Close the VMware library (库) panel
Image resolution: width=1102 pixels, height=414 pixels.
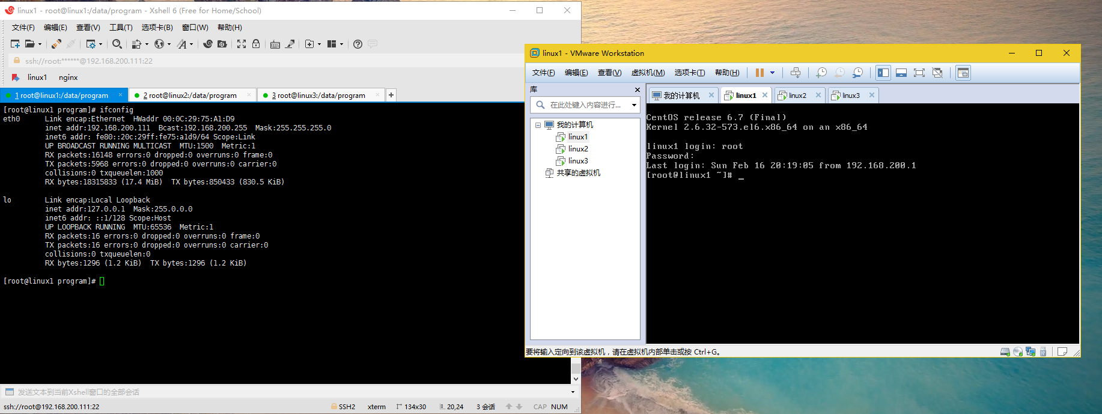coord(638,90)
